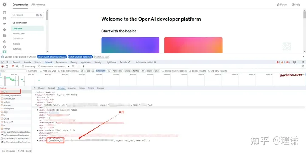
Task: Toggle the device toolbar icon
Action: pyautogui.click(x=7, y=62)
